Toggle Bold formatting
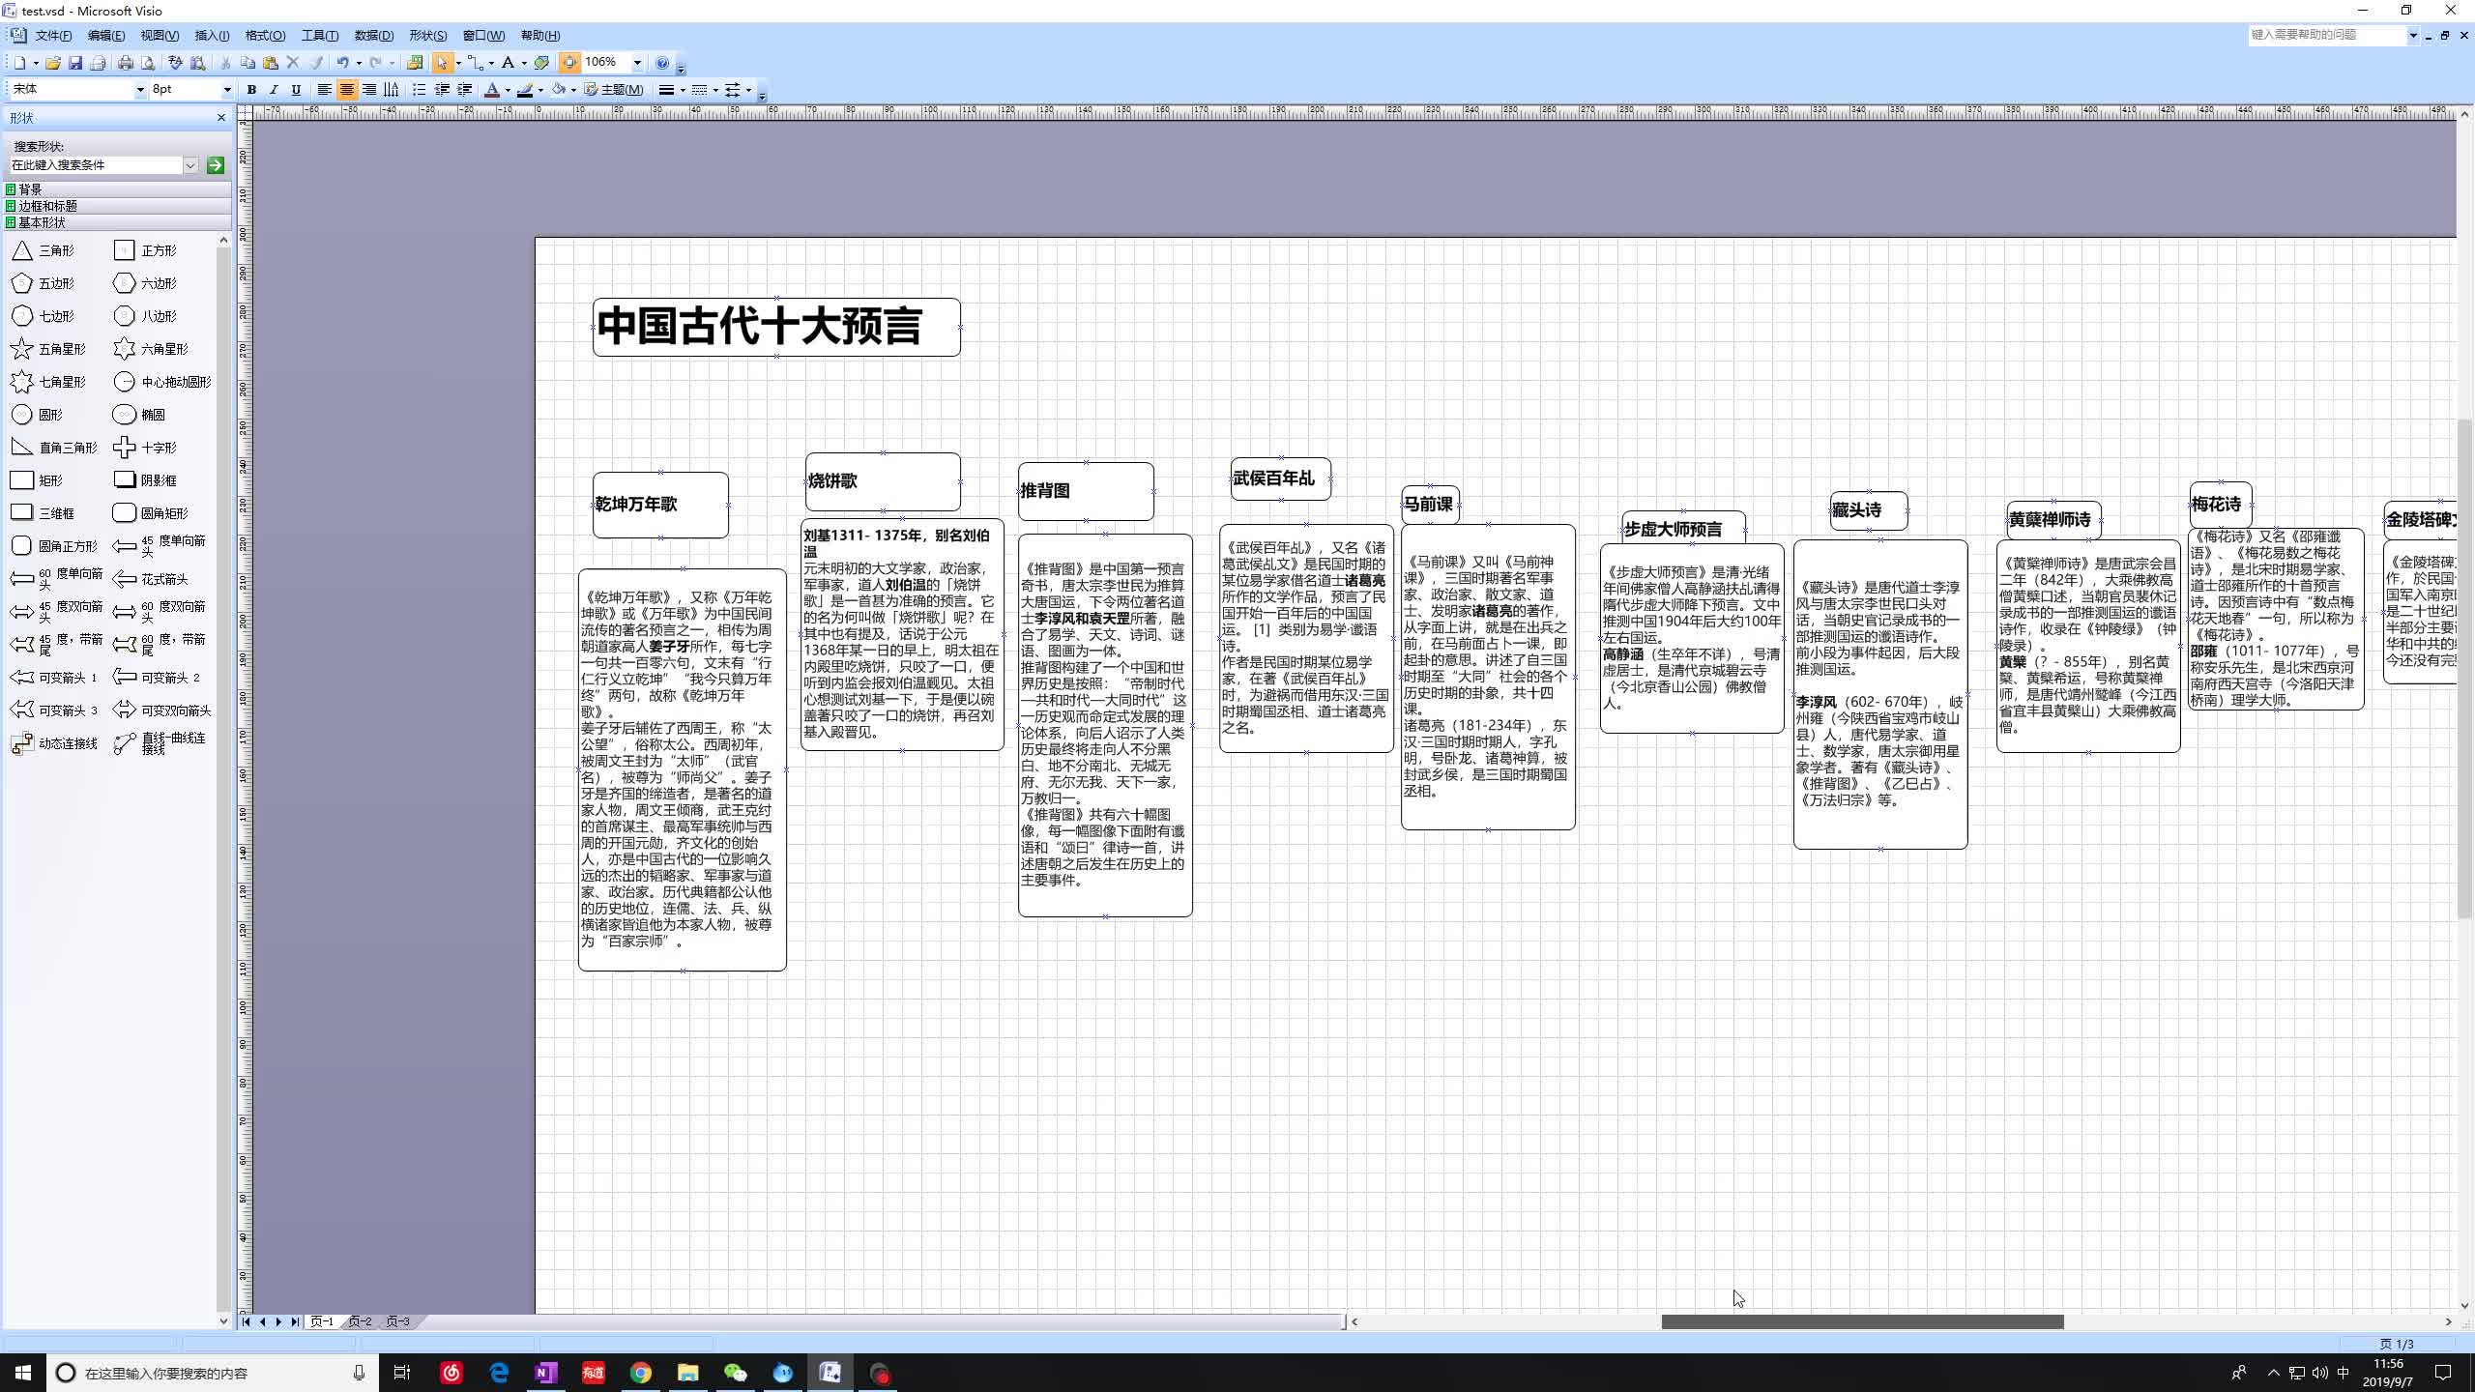The width and height of the screenshot is (2475, 1392). [x=251, y=90]
